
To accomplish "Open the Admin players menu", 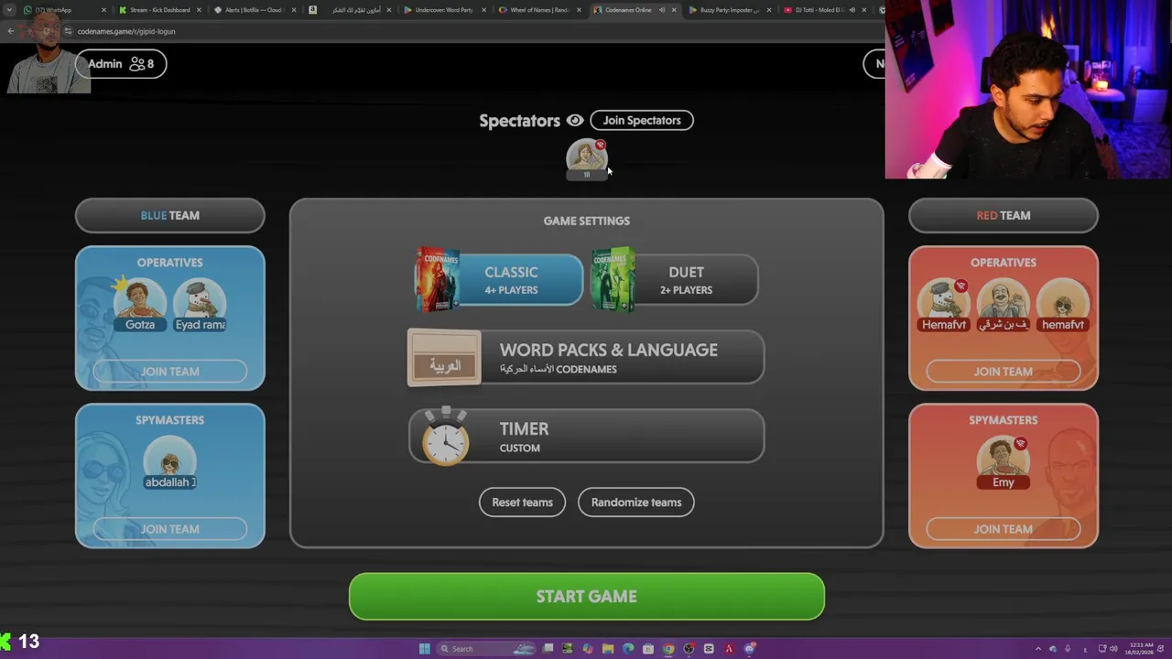I will pos(121,63).
